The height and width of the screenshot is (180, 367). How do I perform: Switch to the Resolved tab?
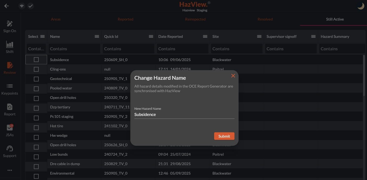pyautogui.click(x=265, y=19)
